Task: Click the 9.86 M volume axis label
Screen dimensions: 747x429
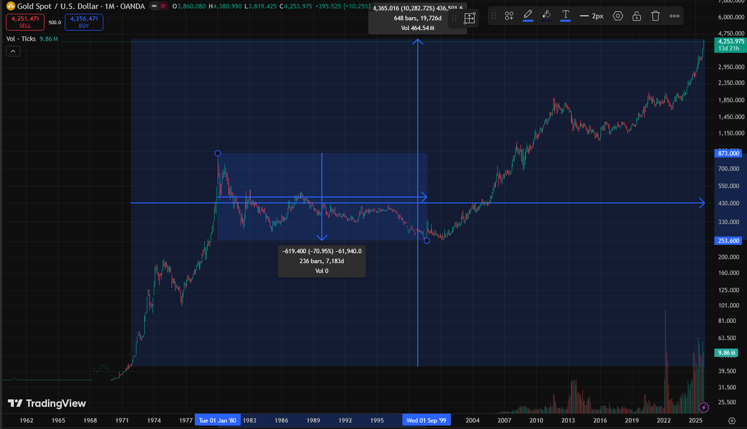Action: (726, 353)
